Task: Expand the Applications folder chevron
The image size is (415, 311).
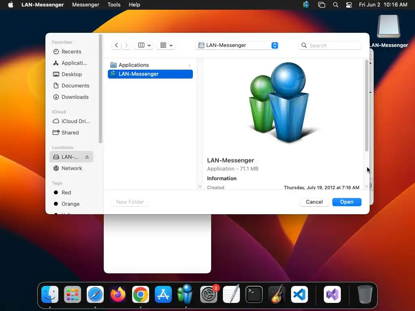Action: (189, 65)
